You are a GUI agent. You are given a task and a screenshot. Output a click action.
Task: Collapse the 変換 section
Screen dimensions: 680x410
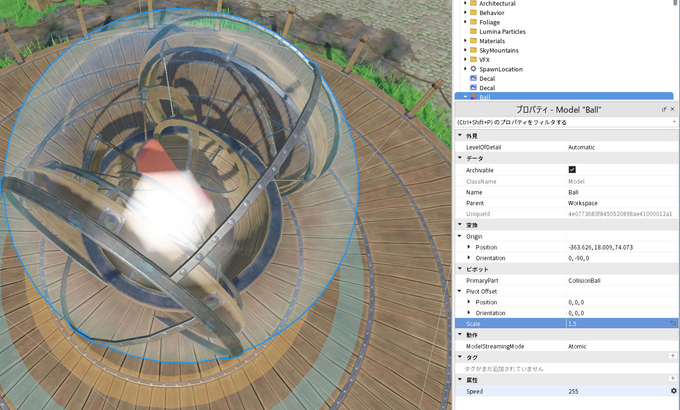[460, 225]
